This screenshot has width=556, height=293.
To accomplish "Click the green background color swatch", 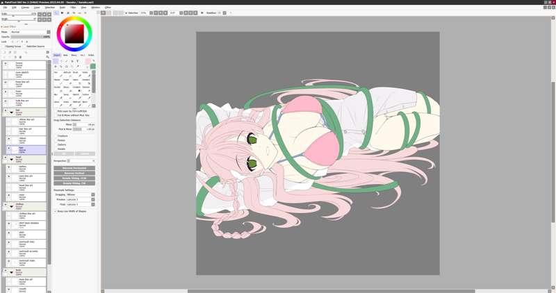I will (92, 66).
